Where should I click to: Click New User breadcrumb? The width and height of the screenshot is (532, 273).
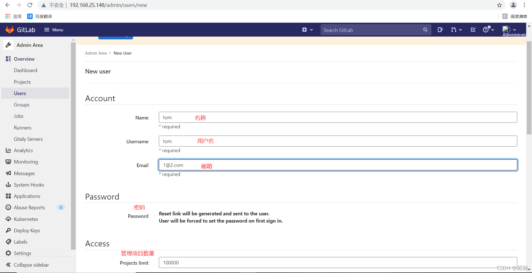click(122, 53)
